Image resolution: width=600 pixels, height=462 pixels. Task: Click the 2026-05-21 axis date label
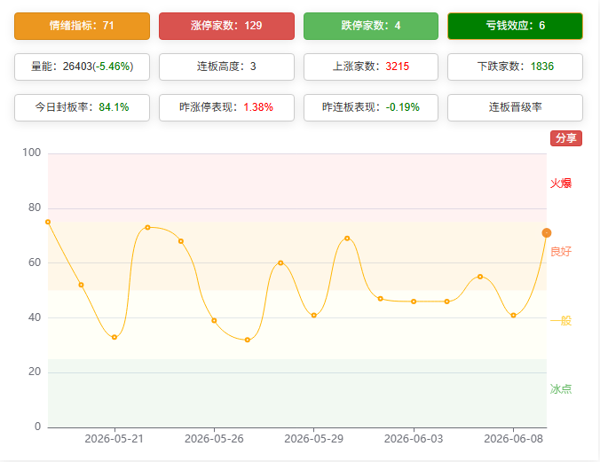click(114, 439)
